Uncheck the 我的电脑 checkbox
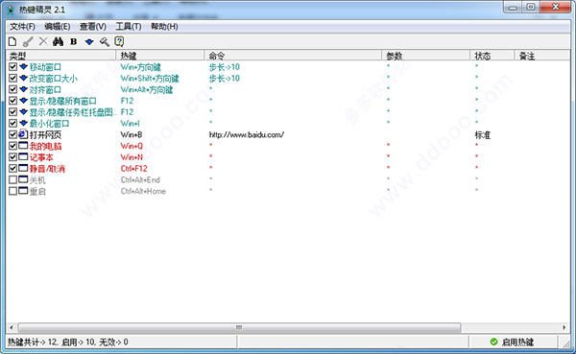The width and height of the screenshot is (576, 354). (x=12, y=146)
